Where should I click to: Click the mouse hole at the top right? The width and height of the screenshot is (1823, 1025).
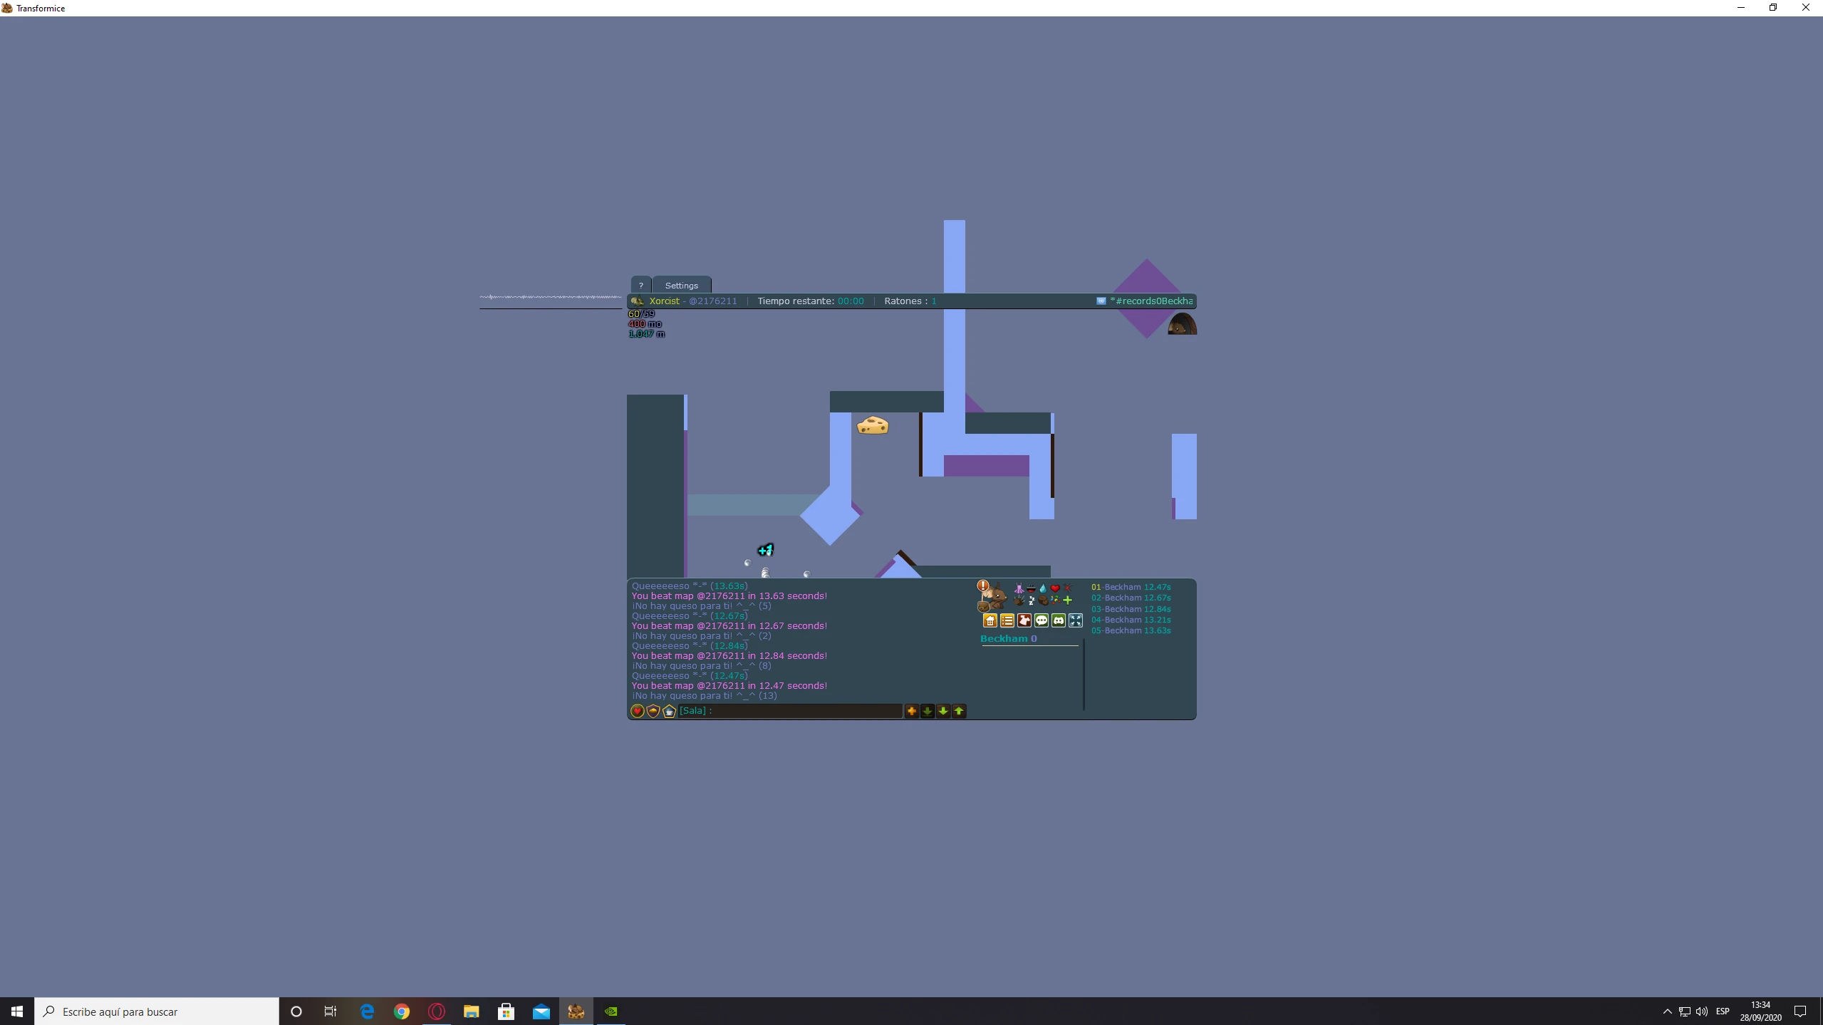pos(1182,323)
